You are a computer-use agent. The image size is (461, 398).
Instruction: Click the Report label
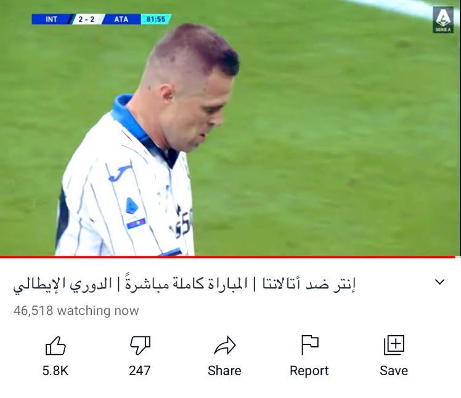[x=309, y=371]
